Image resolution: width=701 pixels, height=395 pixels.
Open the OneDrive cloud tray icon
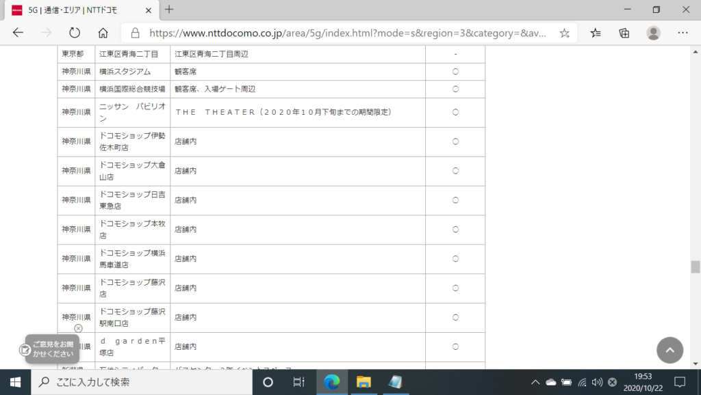pyautogui.click(x=551, y=382)
